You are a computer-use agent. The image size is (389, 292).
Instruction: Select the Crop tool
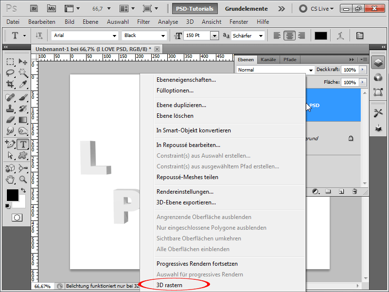(10, 84)
